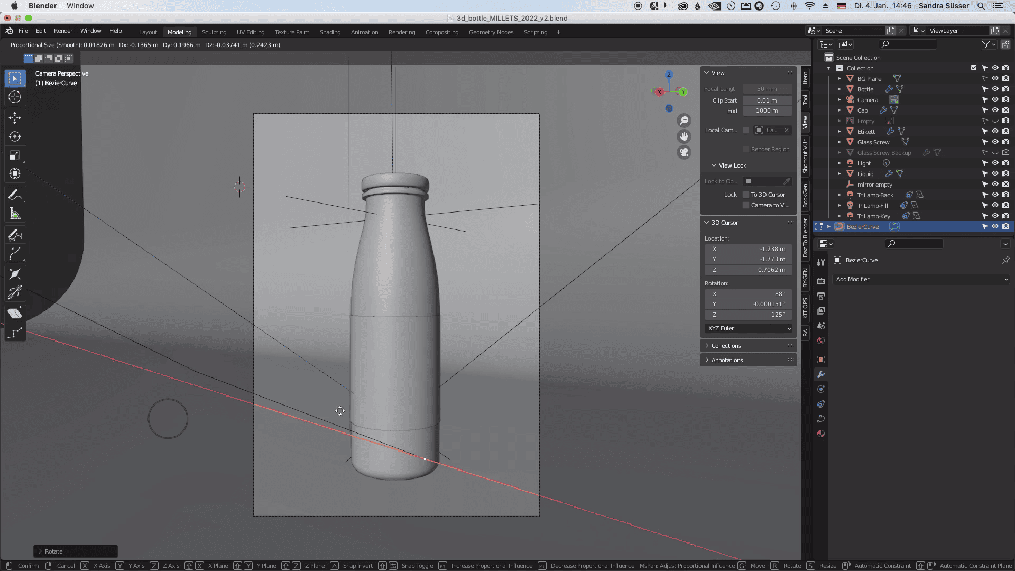Select the Annotate pencil tool

15,195
